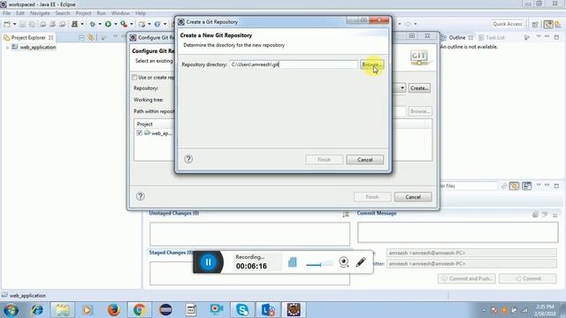Toggle the 'Use or create repository' checkbox
Screen dimensions: 566x318
[x=134, y=77]
